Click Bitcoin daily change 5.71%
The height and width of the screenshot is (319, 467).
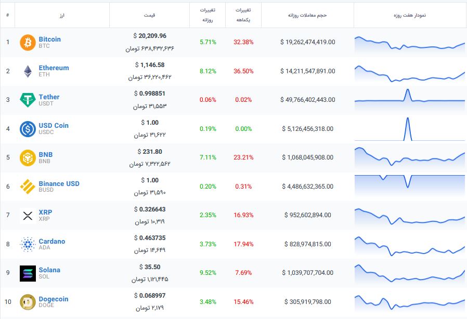tap(208, 42)
